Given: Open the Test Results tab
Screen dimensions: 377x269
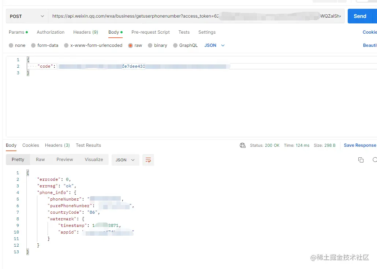Looking at the screenshot, I should pos(88,145).
